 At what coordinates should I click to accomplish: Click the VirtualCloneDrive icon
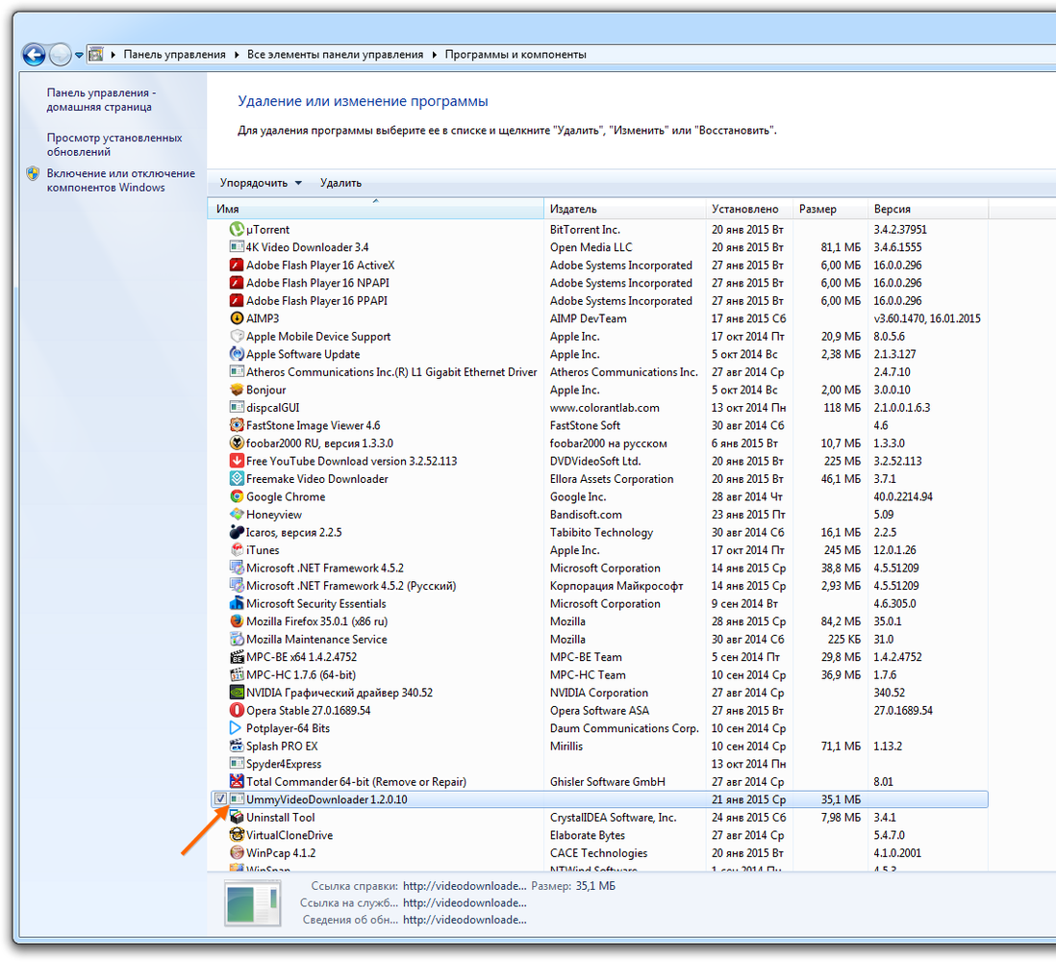coord(237,835)
